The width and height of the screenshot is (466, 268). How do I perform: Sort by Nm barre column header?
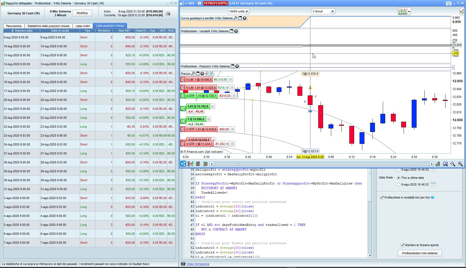pyautogui.click(x=104, y=31)
